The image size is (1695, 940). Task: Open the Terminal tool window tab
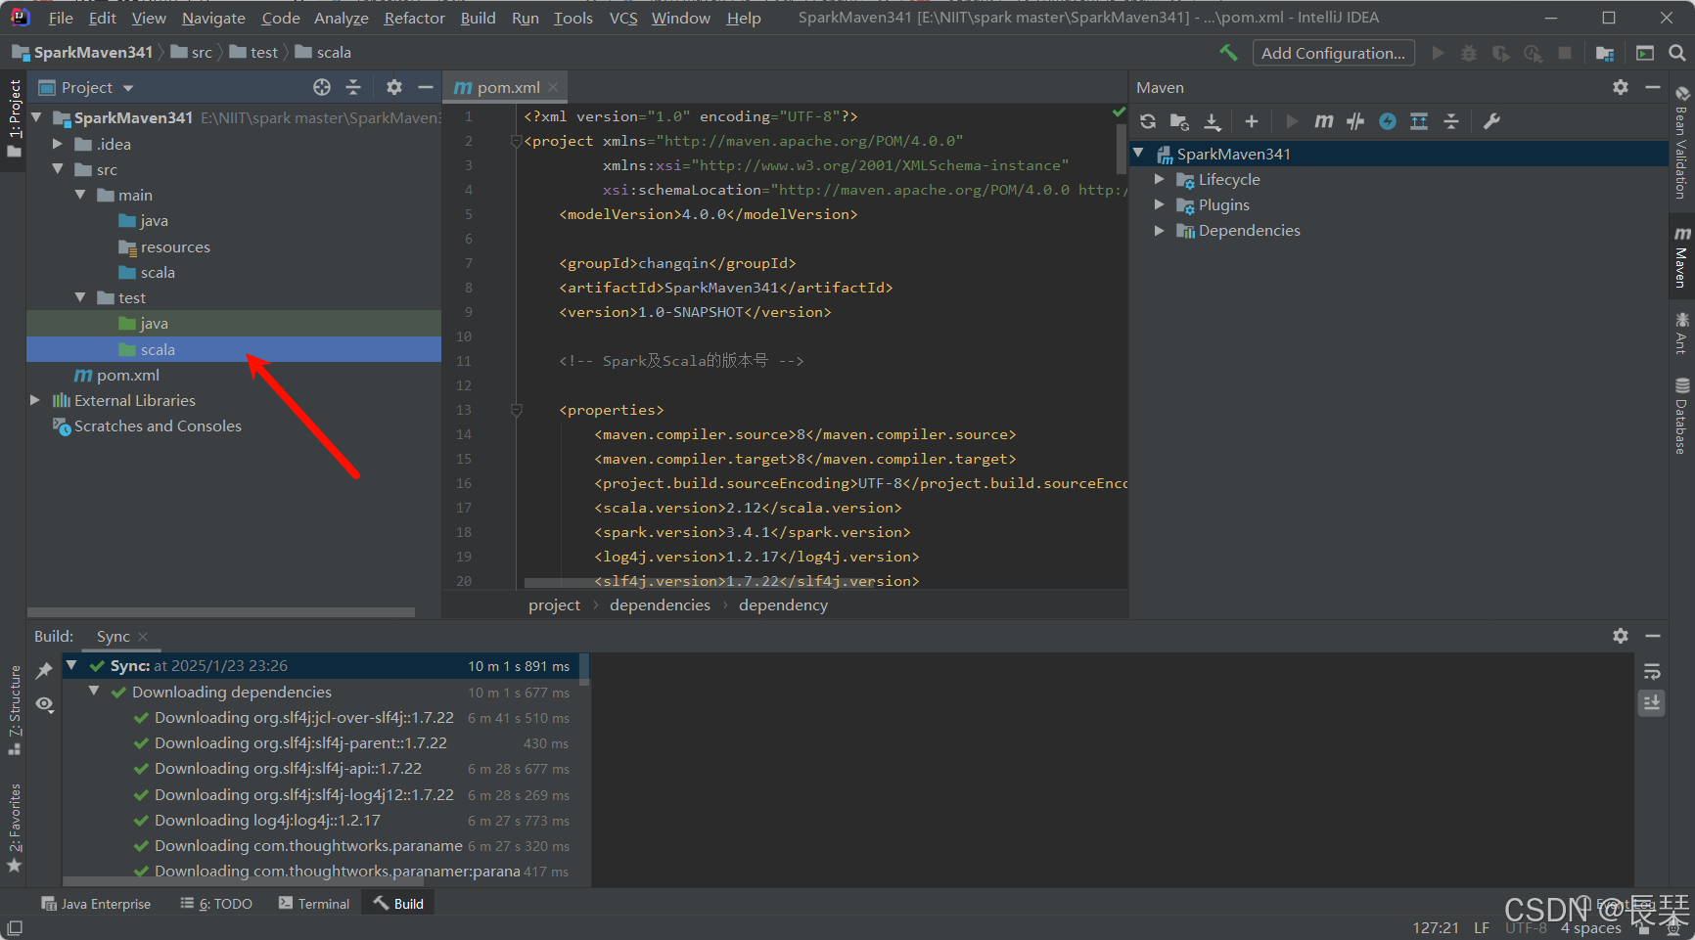tap(314, 904)
